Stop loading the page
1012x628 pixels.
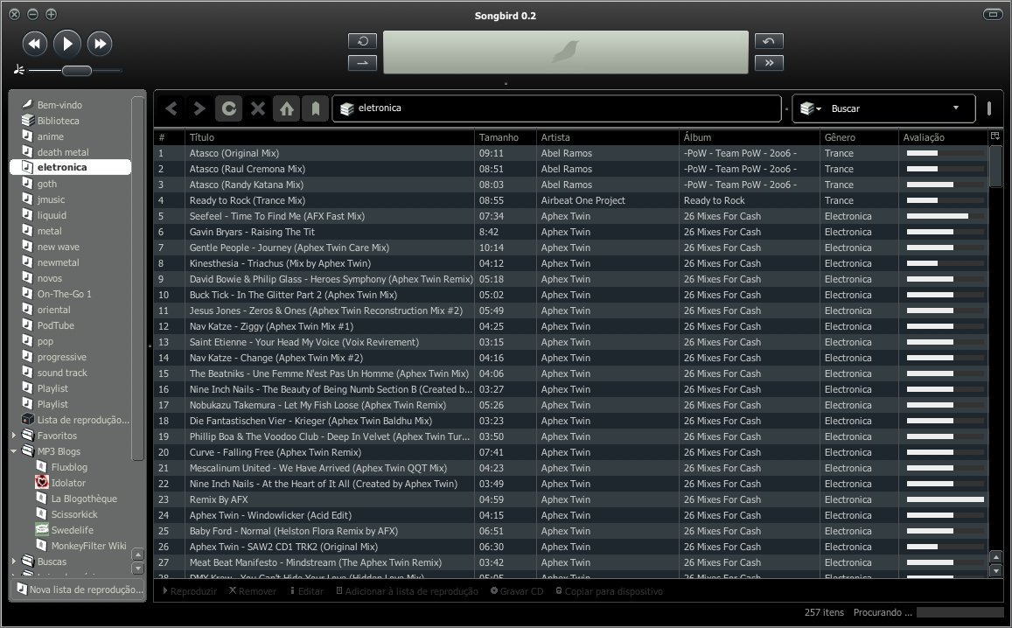pos(257,108)
